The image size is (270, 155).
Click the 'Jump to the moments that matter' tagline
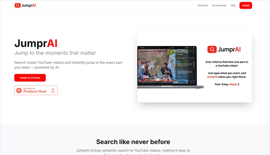tap(55, 53)
